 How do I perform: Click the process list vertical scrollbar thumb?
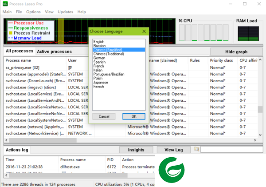[x=260, y=109]
